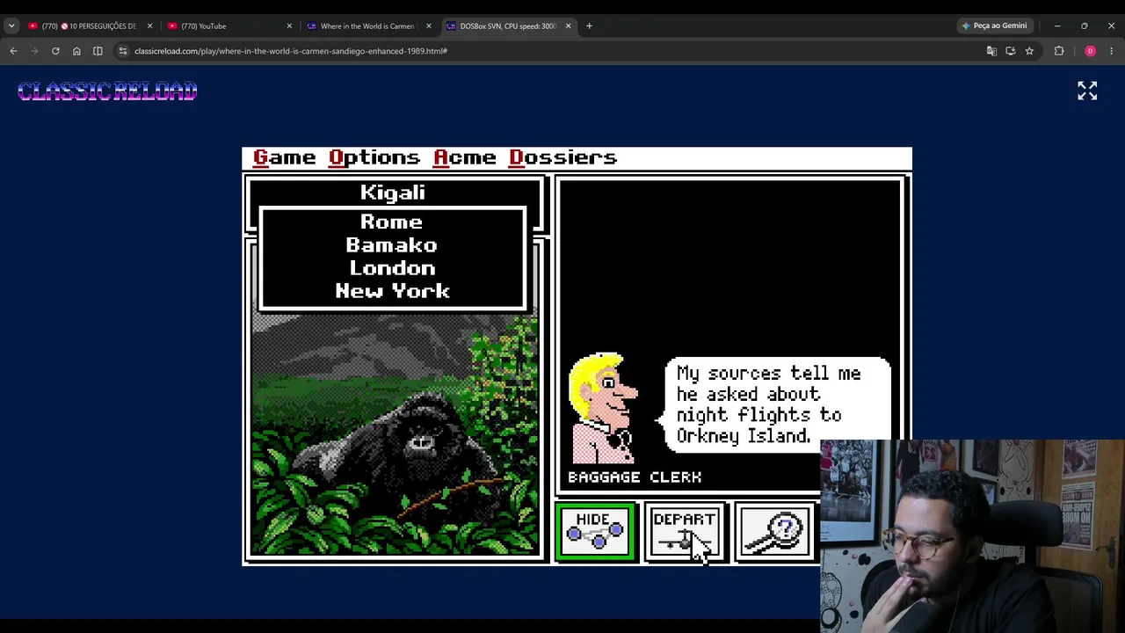Click the gorilla location picture
The width and height of the screenshot is (1125, 633).
coord(395,434)
